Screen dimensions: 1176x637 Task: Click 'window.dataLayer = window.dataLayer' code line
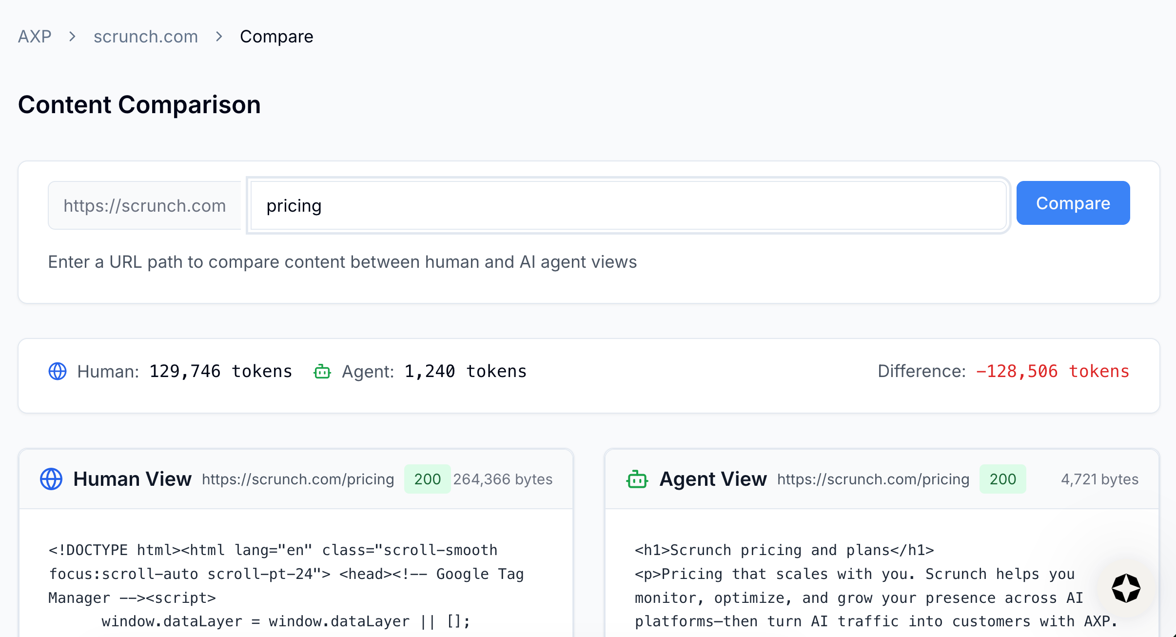tap(286, 621)
